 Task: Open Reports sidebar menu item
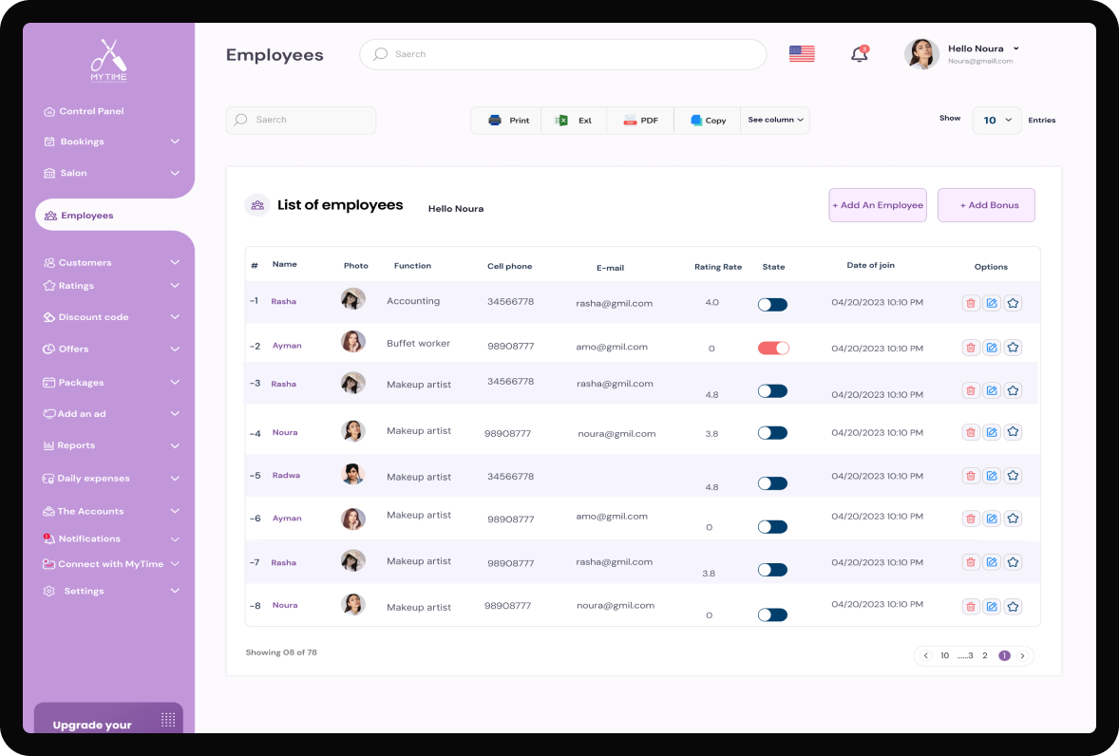pyautogui.click(x=76, y=445)
